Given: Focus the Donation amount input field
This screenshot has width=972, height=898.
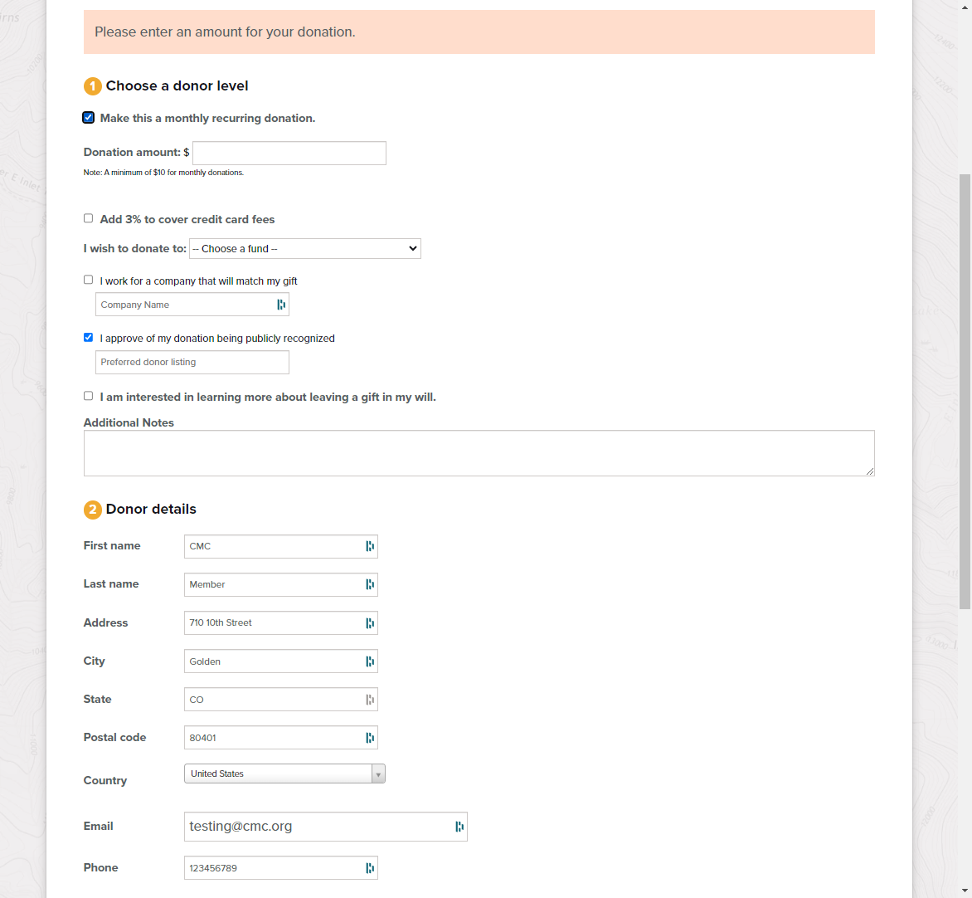Looking at the screenshot, I should pyautogui.click(x=289, y=154).
